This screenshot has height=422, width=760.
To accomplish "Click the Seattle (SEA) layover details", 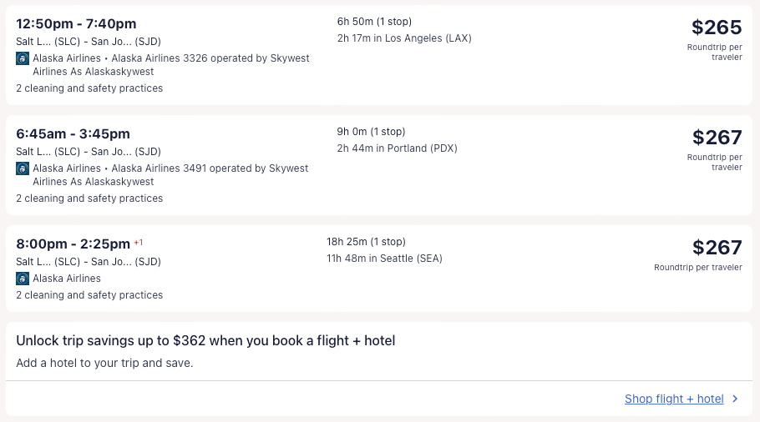I will click(x=384, y=259).
